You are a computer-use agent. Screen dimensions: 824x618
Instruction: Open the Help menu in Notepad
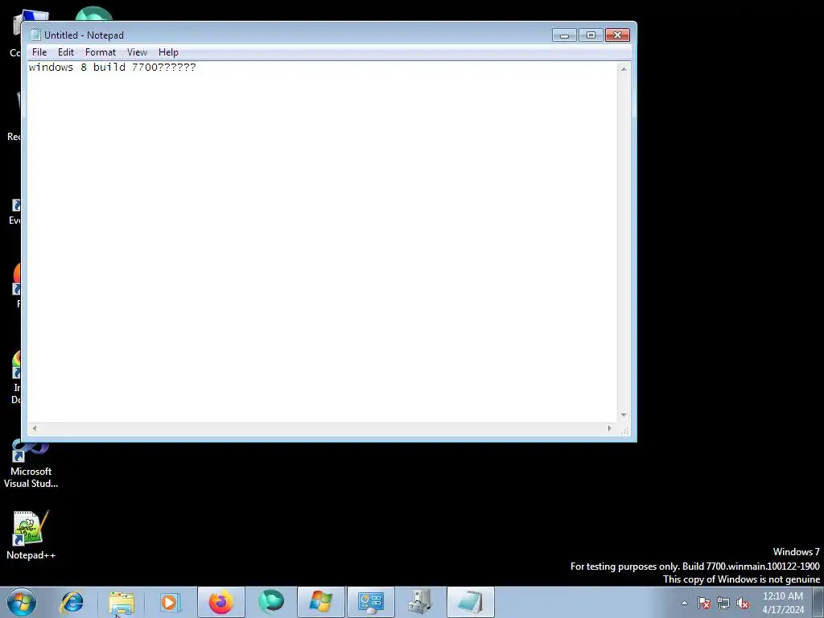click(169, 52)
